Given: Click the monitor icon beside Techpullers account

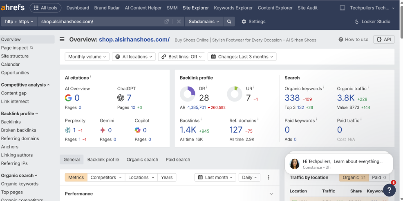Looking at the screenshot, I should click(x=343, y=8).
